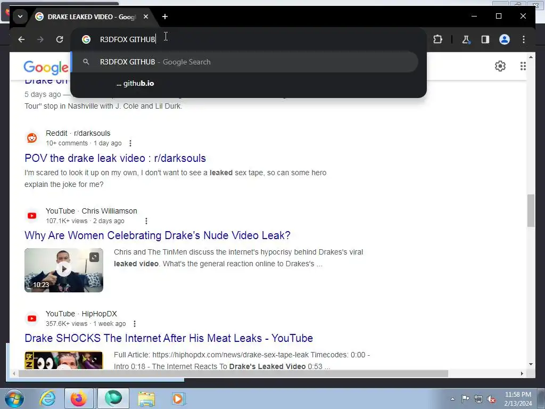The height and width of the screenshot is (409, 545).
Task: Open the tab search dropdown arrow
Action: click(x=20, y=17)
